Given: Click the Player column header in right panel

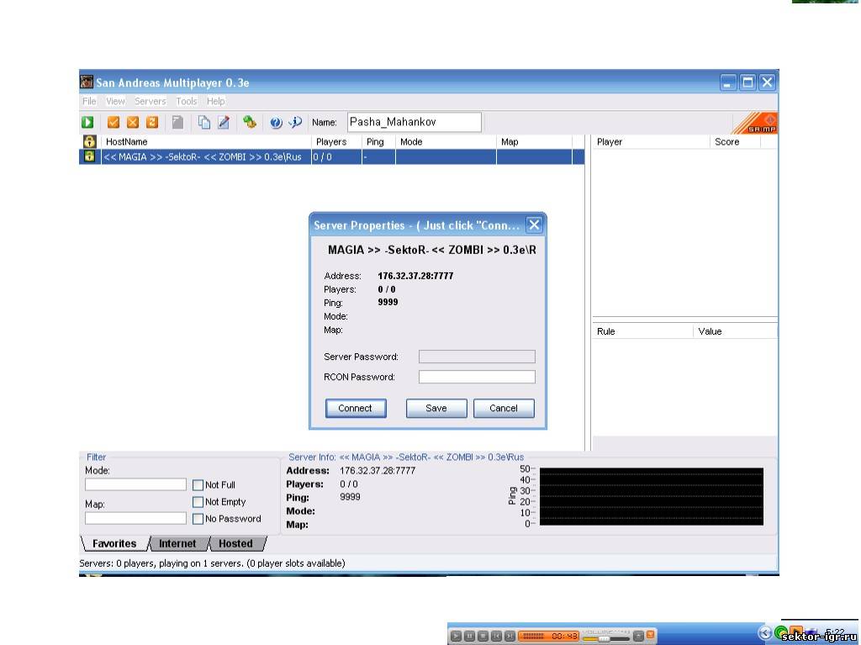Looking at the screenshot, I should click(x=652, y=142).
